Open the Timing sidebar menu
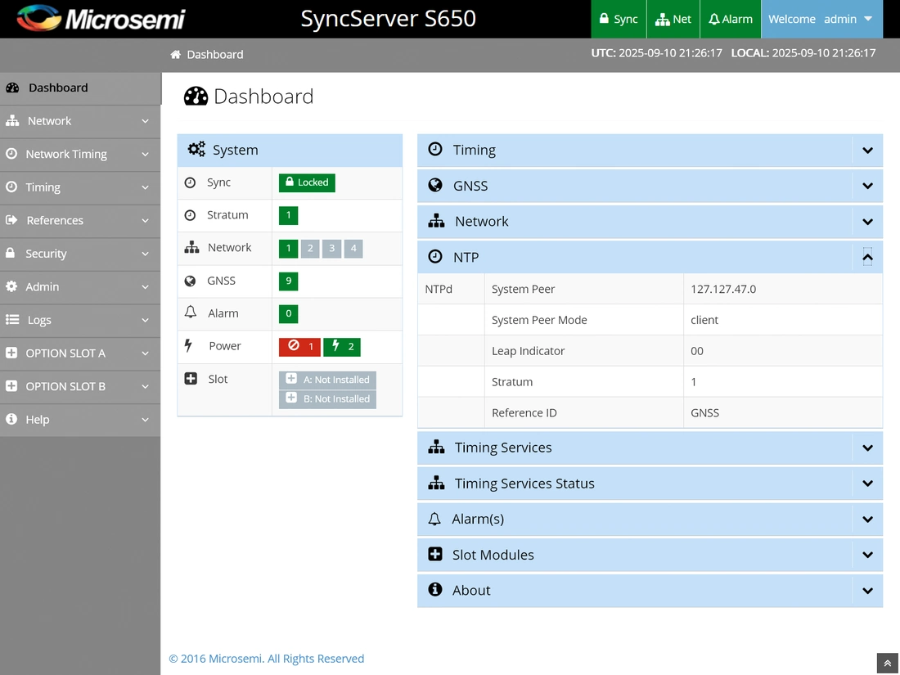 pos(80,187)
